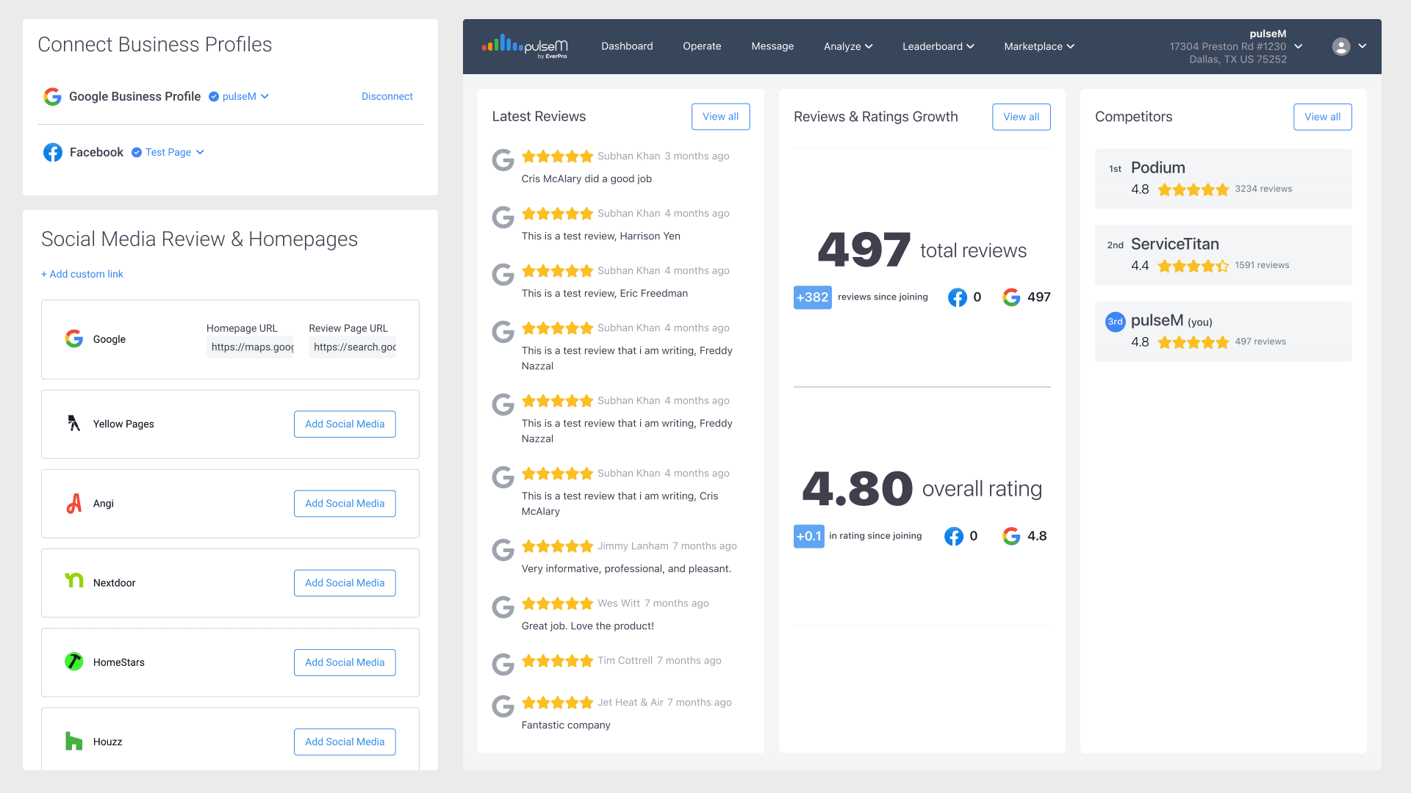Click the Google Homepage URL field
The height and width of the screenshot is (793, 1411).
[x=251, y=347]
